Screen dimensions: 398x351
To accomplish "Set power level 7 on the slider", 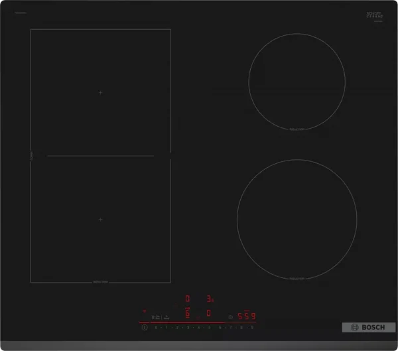I will click(x=231, y=328).
